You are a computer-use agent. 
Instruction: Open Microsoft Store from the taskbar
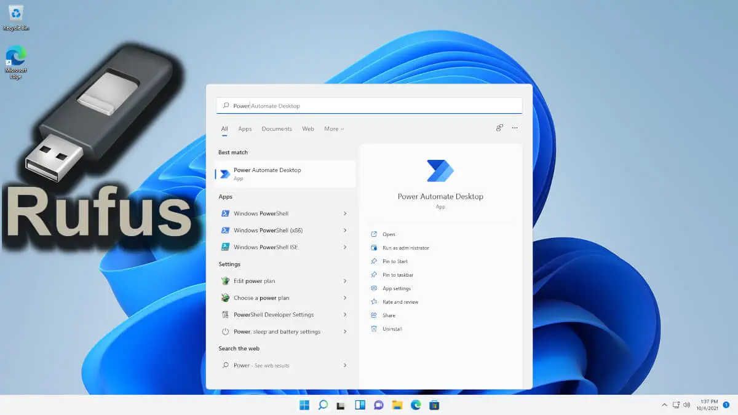434,405
